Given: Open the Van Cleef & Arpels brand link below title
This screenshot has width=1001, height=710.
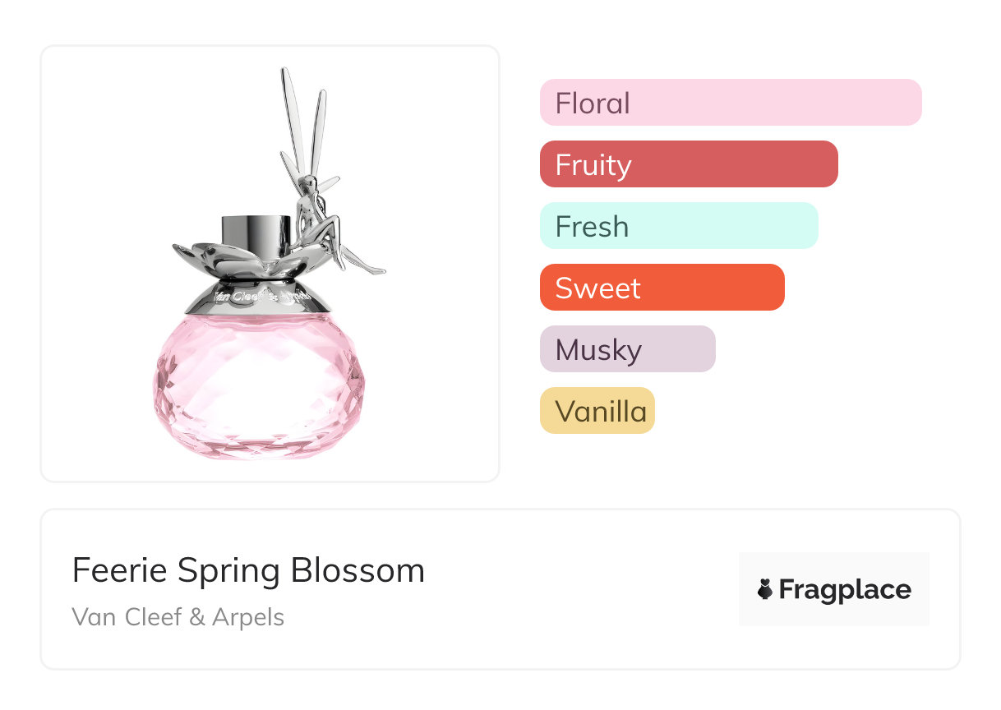Looking at the screenshot, I should click(x=178, y=616).
